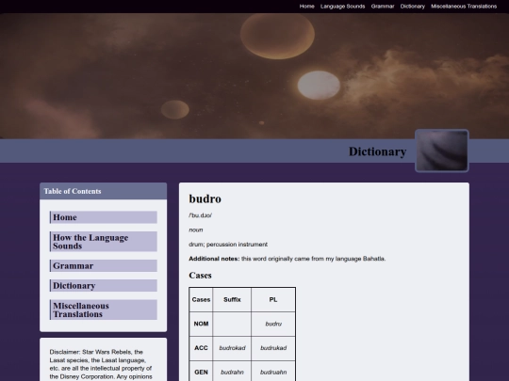Viewport: 509px width, 381px height.
Task: Click the PL column header
Action: click(x=273, y=300)
